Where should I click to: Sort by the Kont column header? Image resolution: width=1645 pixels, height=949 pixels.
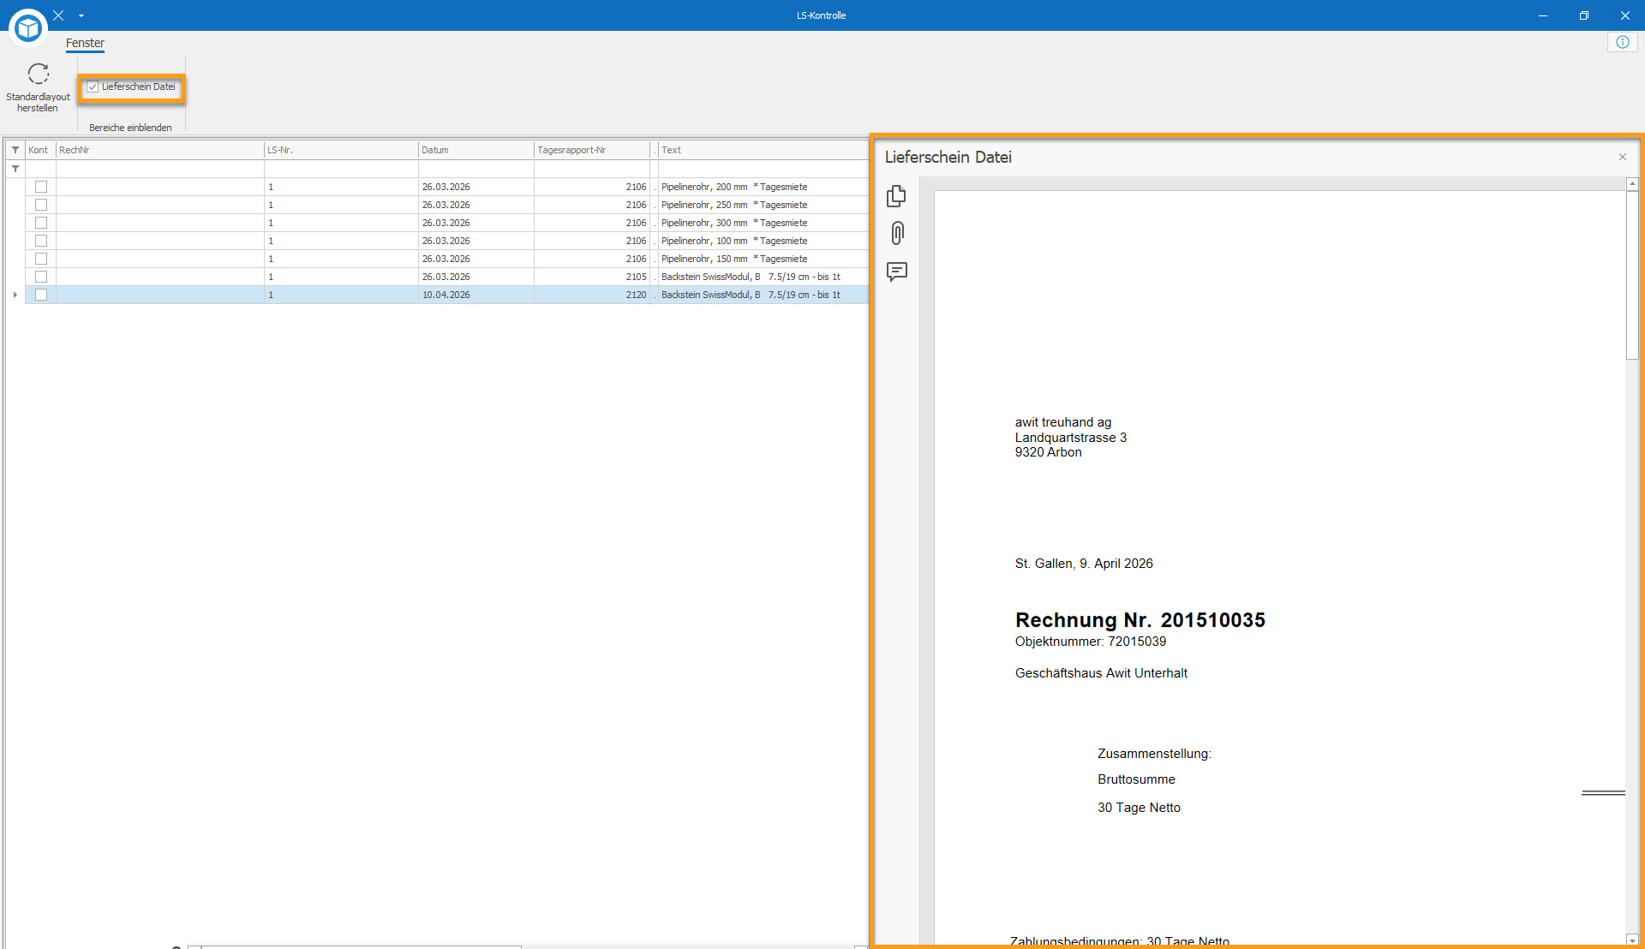pos(40,150)
